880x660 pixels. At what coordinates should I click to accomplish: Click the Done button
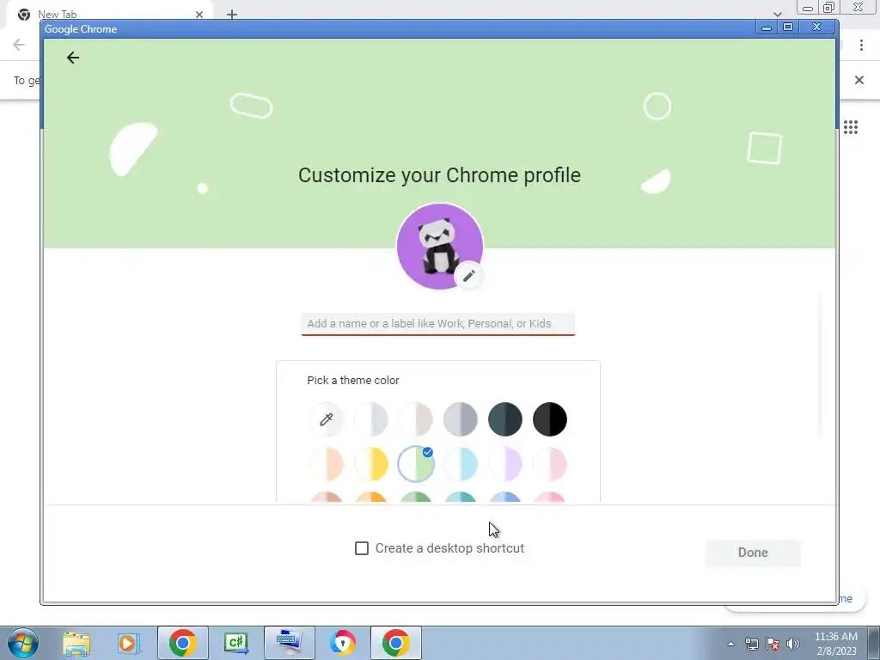pos(753,553)
